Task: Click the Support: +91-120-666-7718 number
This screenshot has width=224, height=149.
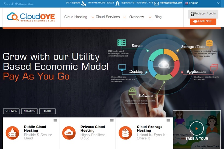Action: pyautogui.click(x=137, y=3)
